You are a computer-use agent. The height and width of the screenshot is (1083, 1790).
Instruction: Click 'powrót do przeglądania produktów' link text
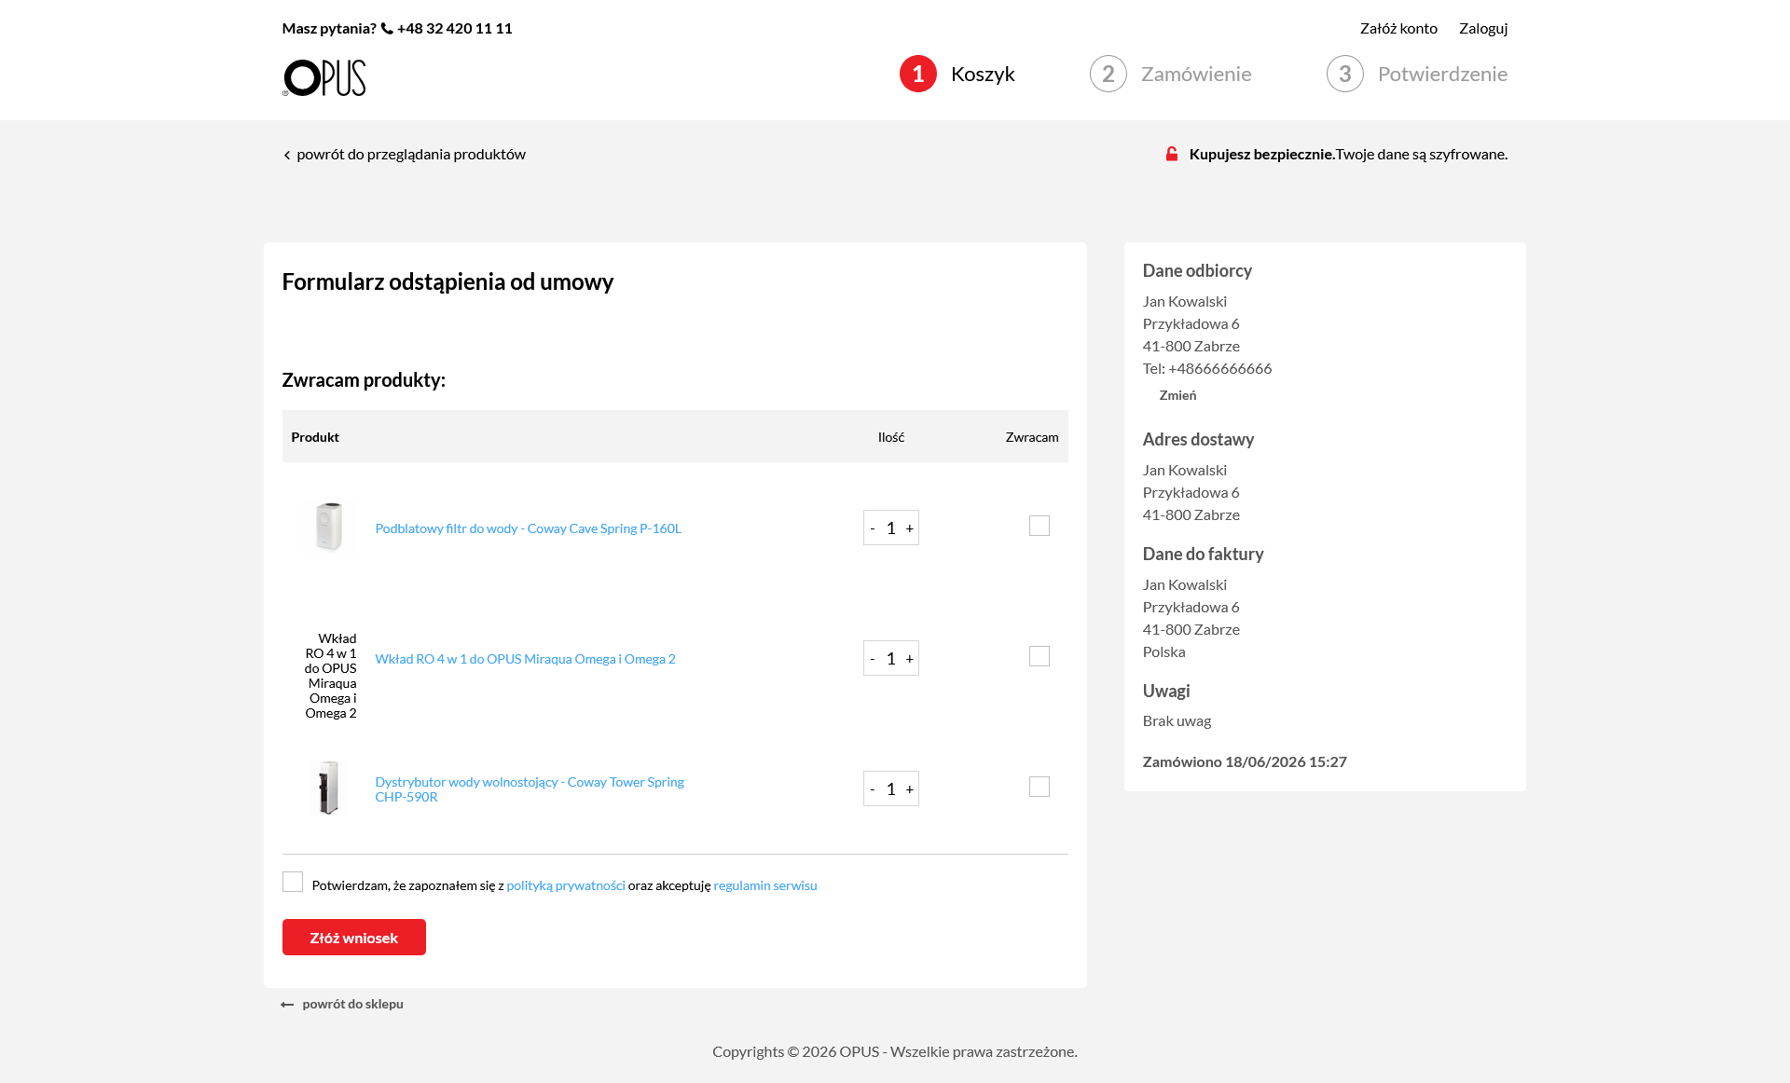[x=411, y=154]
